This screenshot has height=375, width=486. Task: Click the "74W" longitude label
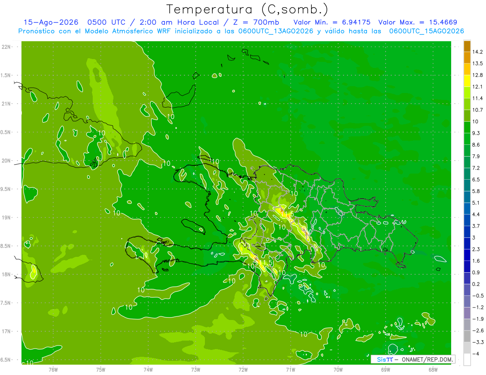(x=148, y=369)
